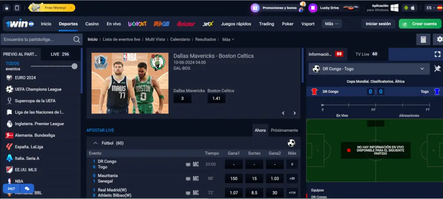Open the ES language dropdown

click(x=431, y=8)
